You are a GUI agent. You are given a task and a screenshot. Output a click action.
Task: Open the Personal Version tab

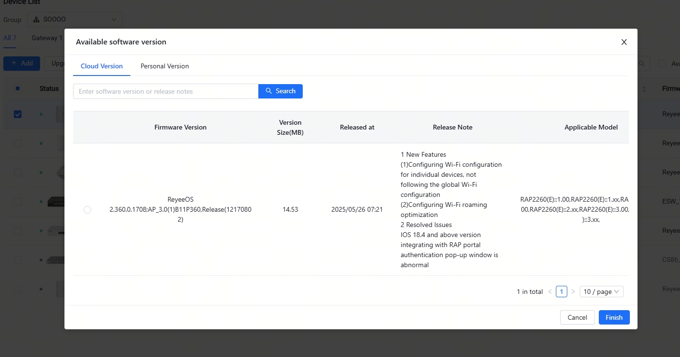click(x=165, y=66)
